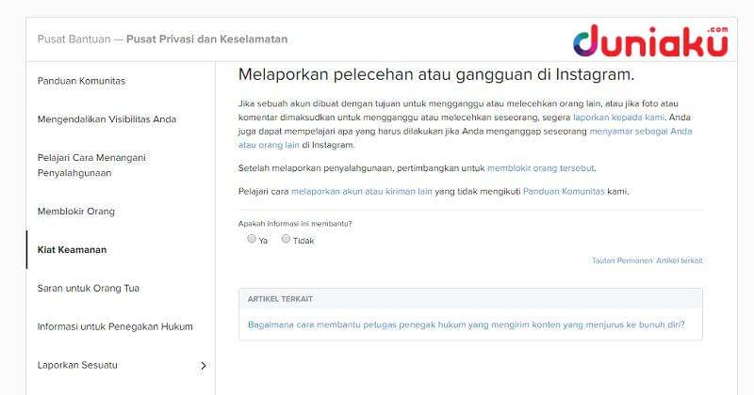
Task: Open Mengendalikan Visibilitas Anda sidebar item
Action: click(x=107, y=119)
